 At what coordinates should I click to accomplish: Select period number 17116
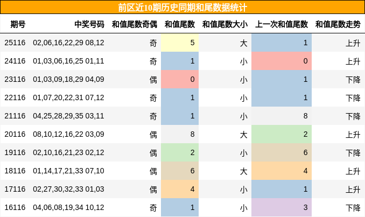coord(15,189)
